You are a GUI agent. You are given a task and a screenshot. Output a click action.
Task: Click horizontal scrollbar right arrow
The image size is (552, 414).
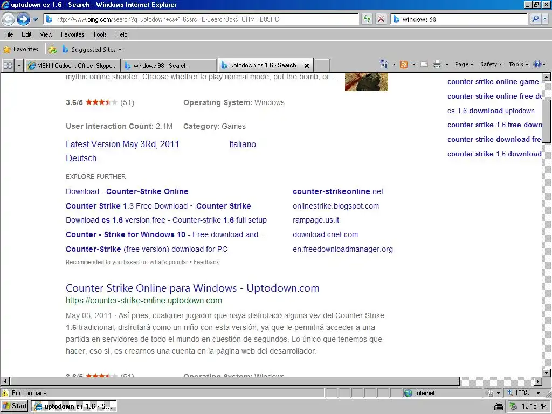point(538,381)
